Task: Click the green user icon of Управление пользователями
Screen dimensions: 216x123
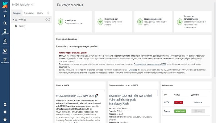Action: click(x=180, y=22)
